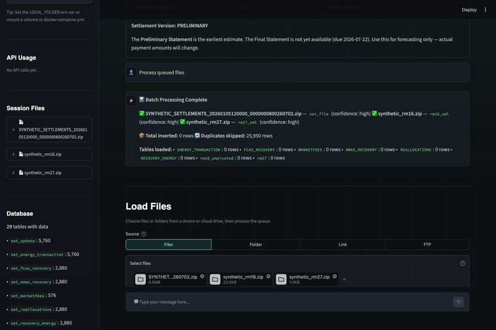Screen dimensions: 496x330
Task: Click the user avatar beside Process queued files
Action: pos(131,73)
